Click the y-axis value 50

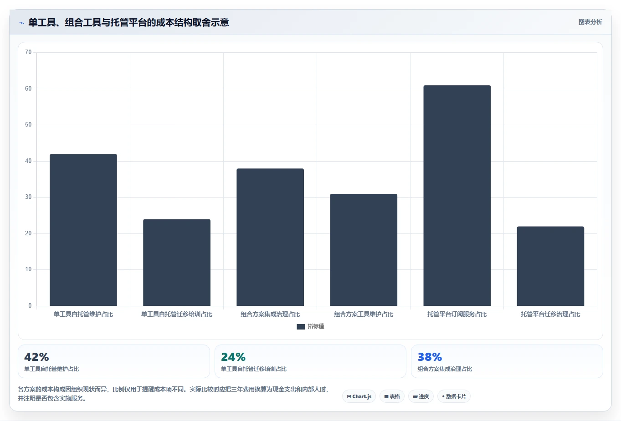(28, 125)
